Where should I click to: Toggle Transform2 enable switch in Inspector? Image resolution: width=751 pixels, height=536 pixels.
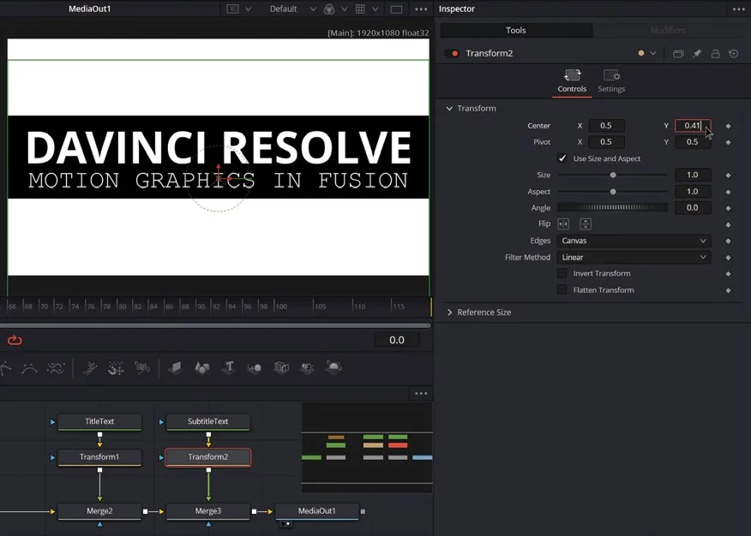pos(452,54)
